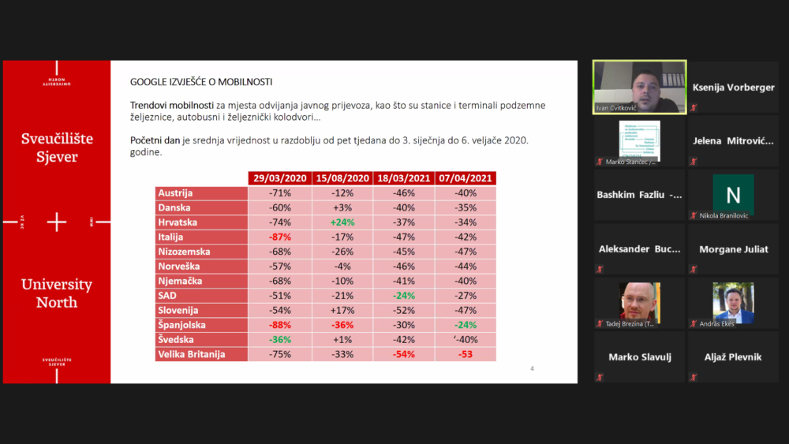789x444 pixels.
Task: Select Ksenija Vorberger's participant tile
Action: 733,87
